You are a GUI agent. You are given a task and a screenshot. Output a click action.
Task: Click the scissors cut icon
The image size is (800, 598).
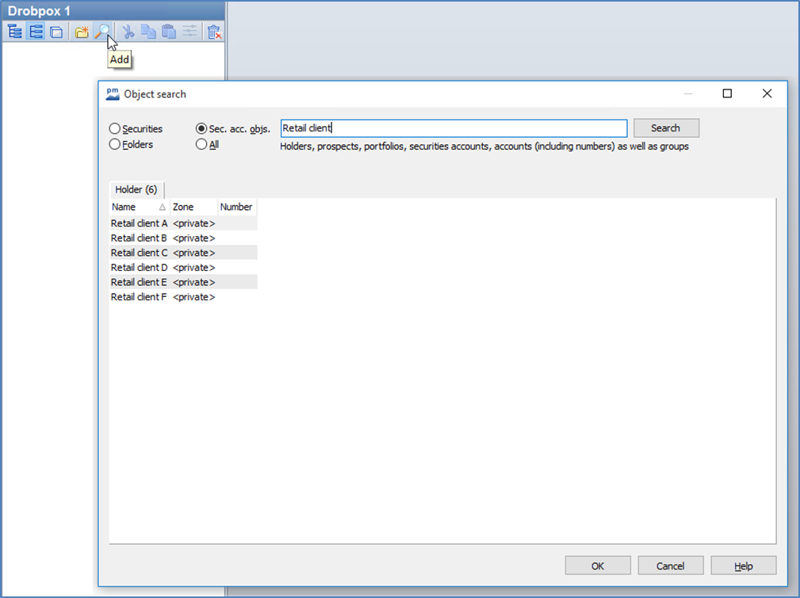coord(128,32)
